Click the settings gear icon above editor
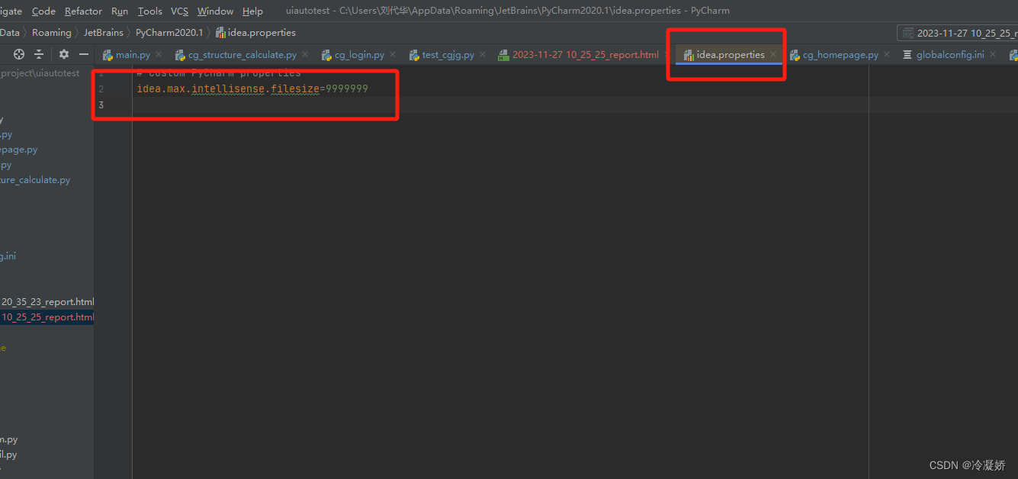Viewport: 1018px width, 479px height. [63, 54]
